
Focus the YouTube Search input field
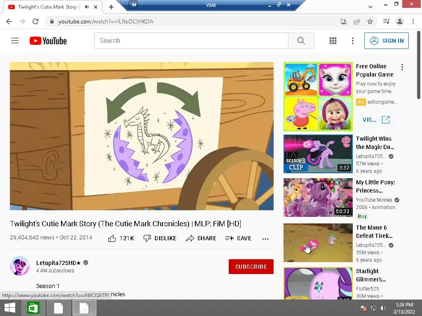(x=191, y=41)
